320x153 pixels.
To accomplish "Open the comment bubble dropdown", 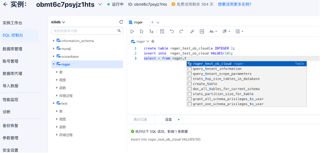I will click(x=226, y=32).
